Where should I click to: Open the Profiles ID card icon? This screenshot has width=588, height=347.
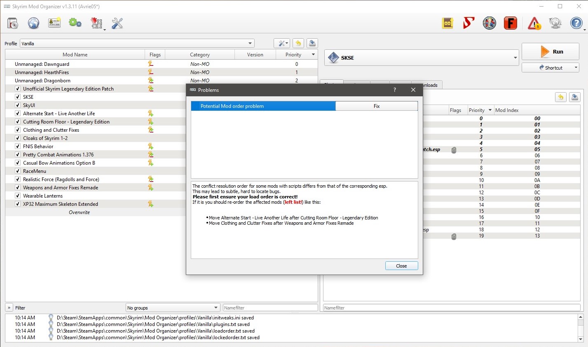pyautogui.click(x=54, y=23)
